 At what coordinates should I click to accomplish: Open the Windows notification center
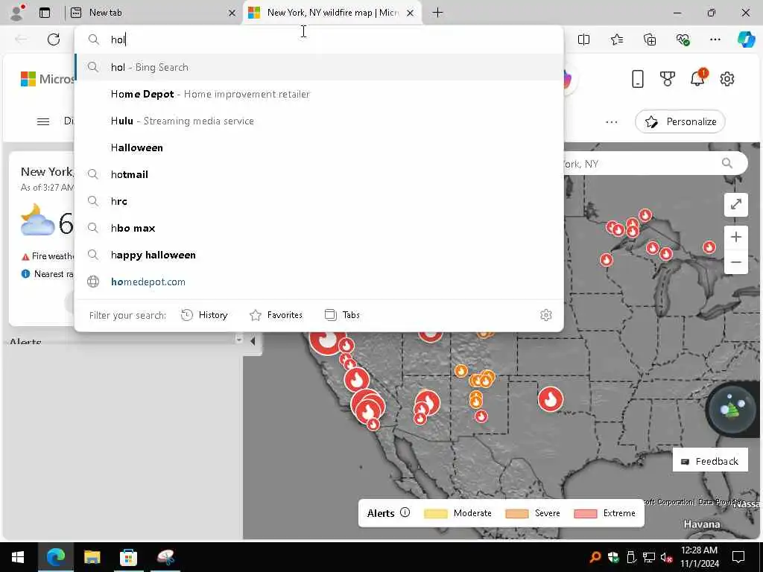click(738, 557)
